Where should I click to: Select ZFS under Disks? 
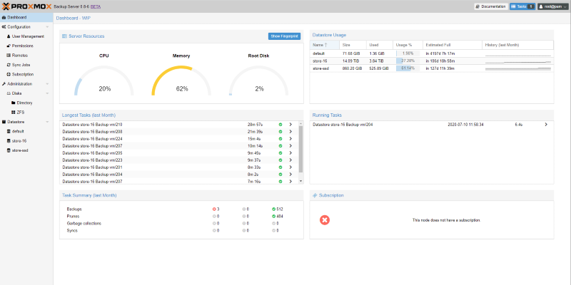tap(21, 112)
